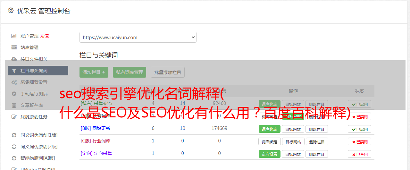This screenshot has height=170, width=410.
Task: Click the edit icon for 深度原创任务
Action: [x=14, y=117]
